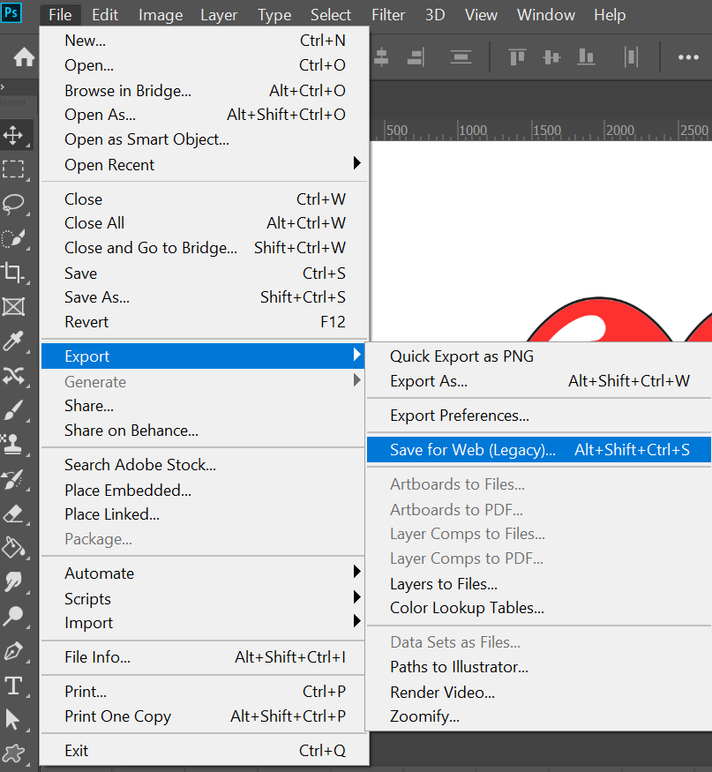The width and height of the screenshot is (712, 772).
Task: Click the Photoshop Ps logo icon
Action: pos(11,12)
